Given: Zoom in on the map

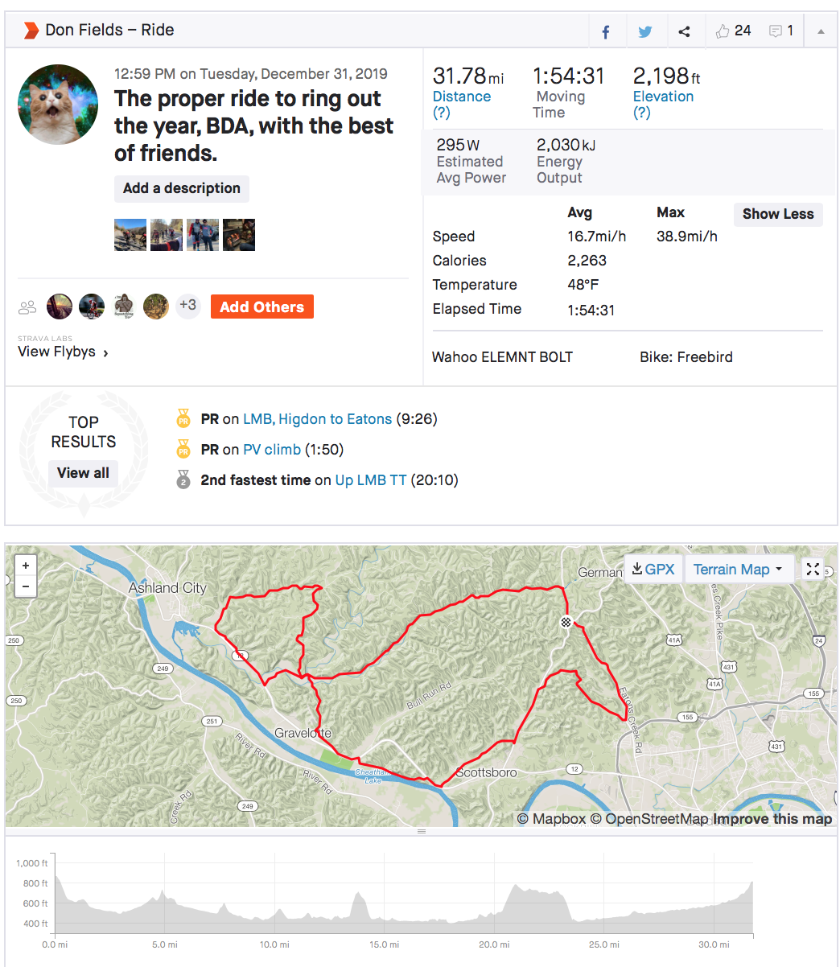Looking at the screenshot, I should pos(26,566).
